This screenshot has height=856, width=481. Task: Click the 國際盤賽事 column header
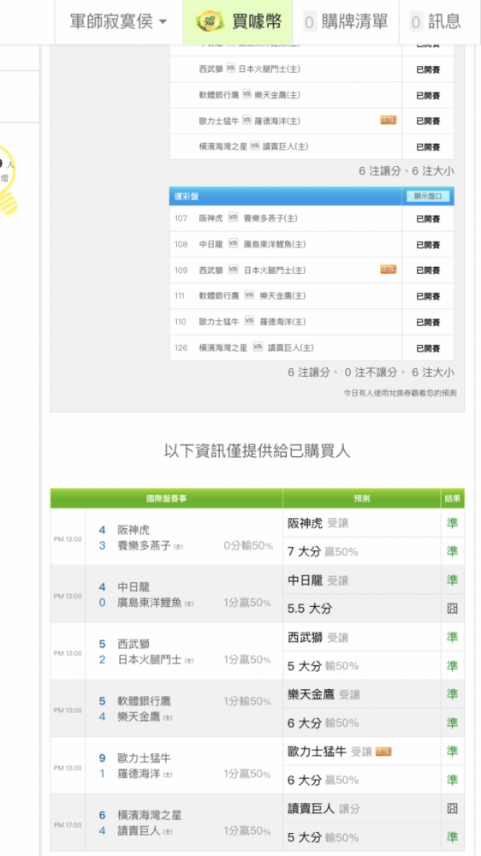pos(167,498)
